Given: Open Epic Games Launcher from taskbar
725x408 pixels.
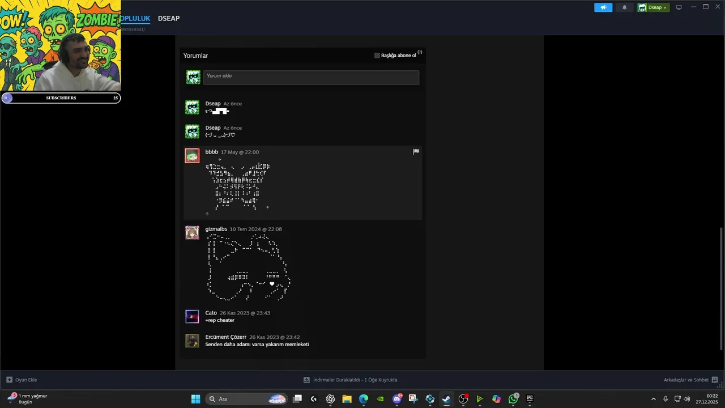Looking at the screenshot, I should pyautogui.click(x=530, y=399).
